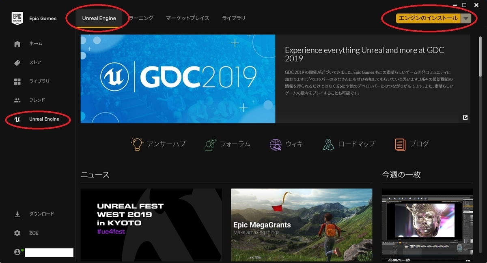The image size is (487, 263).
Task: Open the UNREAL FEST WEST 2019 news item
Action: click(x=151, y=225)
